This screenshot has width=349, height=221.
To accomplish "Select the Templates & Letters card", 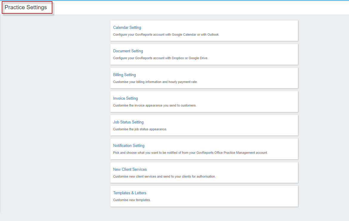I will coord(204,196).
